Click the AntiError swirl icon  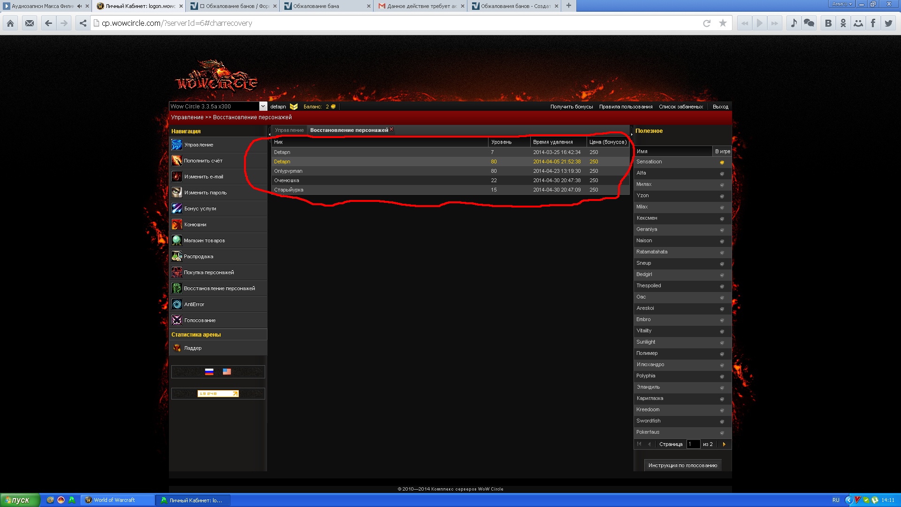[176, 304]
